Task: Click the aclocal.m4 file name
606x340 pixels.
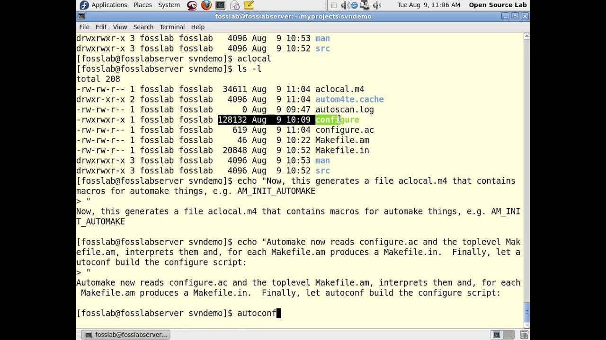Action: (x=340, y=89)
